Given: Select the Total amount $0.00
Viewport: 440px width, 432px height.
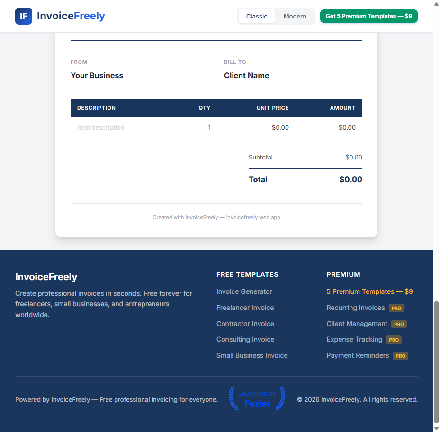Looking at the screenshot, I should [350, 179].
